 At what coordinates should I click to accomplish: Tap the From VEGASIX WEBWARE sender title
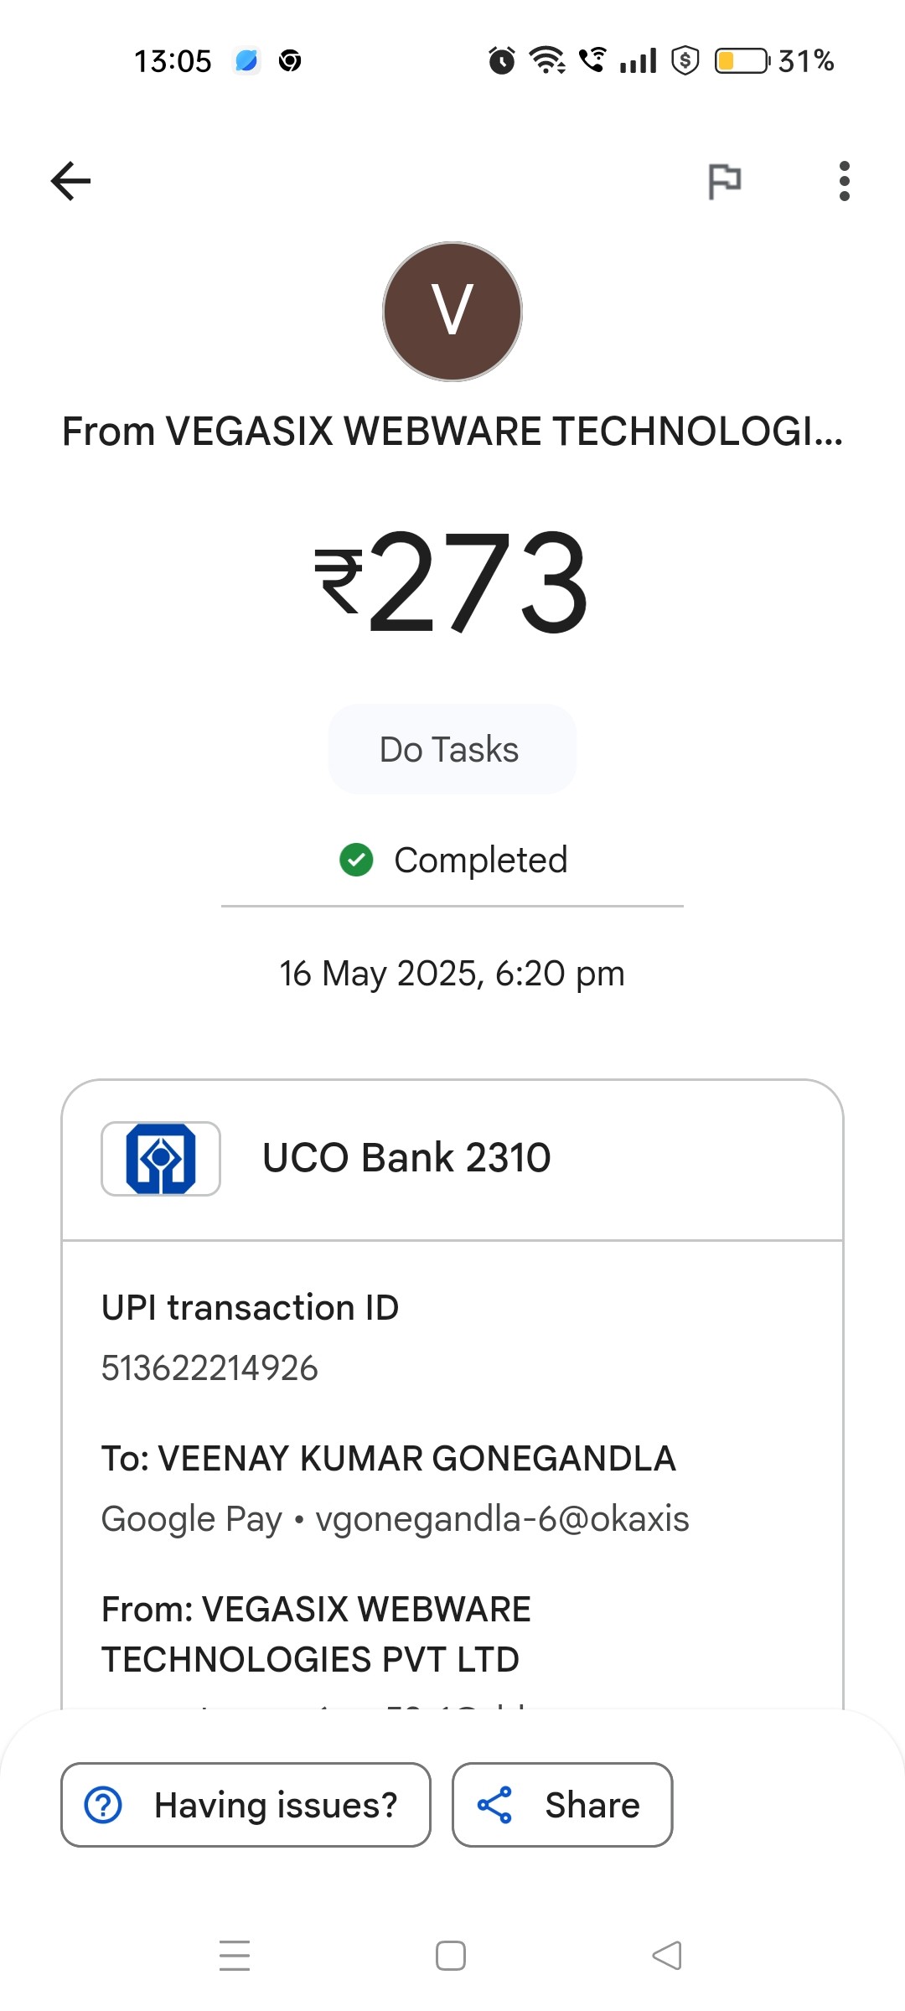[452, 432]
